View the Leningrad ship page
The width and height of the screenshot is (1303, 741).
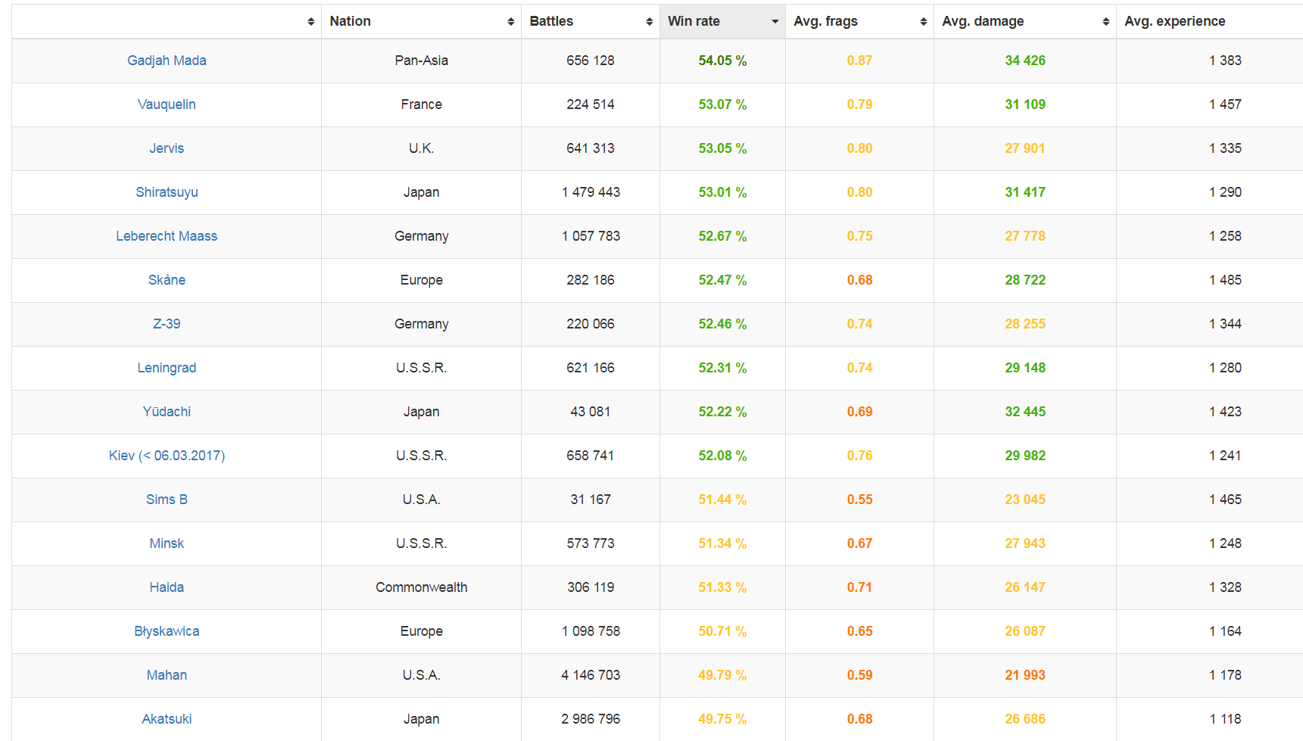[167, 368]
